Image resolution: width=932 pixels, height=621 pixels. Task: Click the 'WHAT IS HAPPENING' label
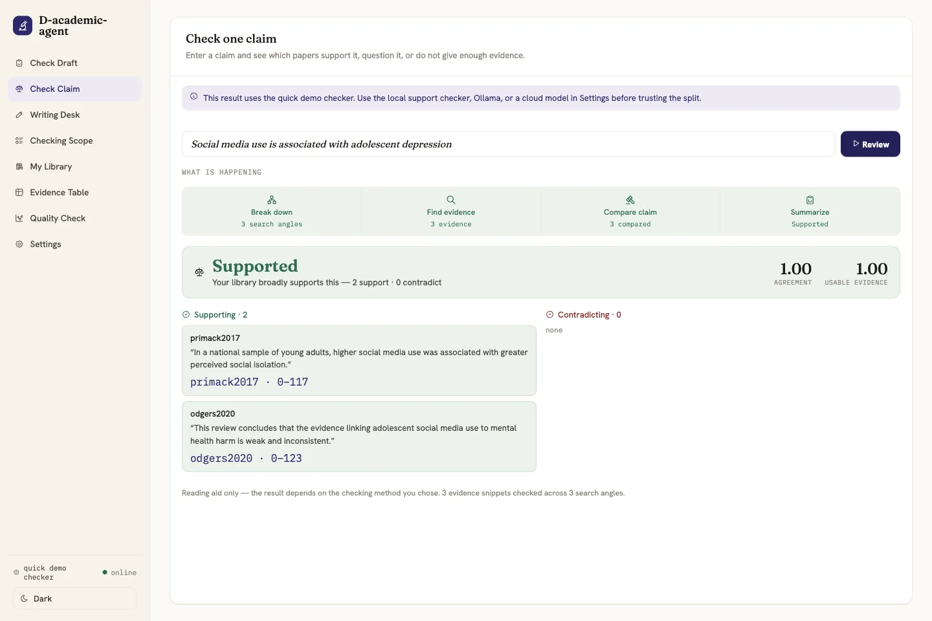click(x=222, y=172)
